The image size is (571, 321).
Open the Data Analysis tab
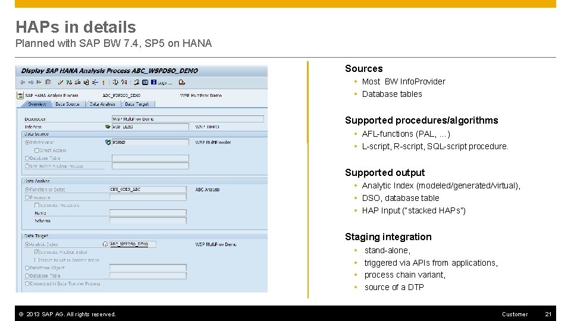coord(102,104)
